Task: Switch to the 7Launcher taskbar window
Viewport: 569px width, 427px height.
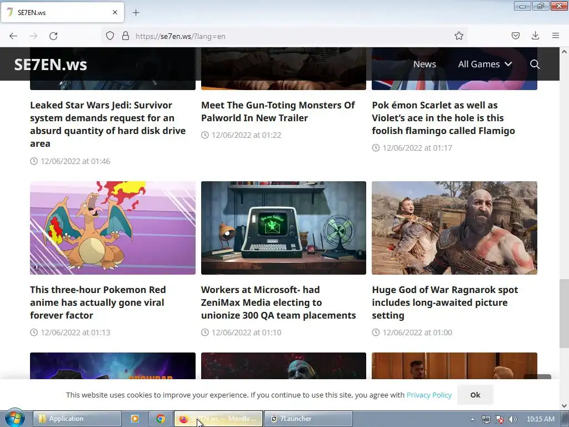Action: (x=308, y=419)
